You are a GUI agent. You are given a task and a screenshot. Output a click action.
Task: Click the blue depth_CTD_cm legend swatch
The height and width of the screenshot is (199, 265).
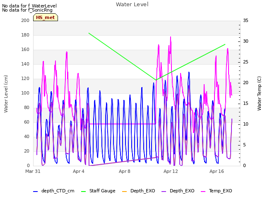[35, 192]
